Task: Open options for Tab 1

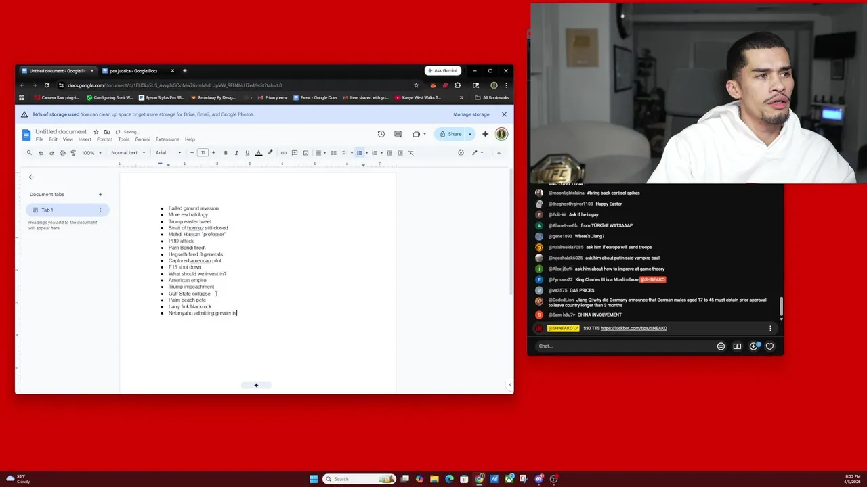Action: coord(100,210)
